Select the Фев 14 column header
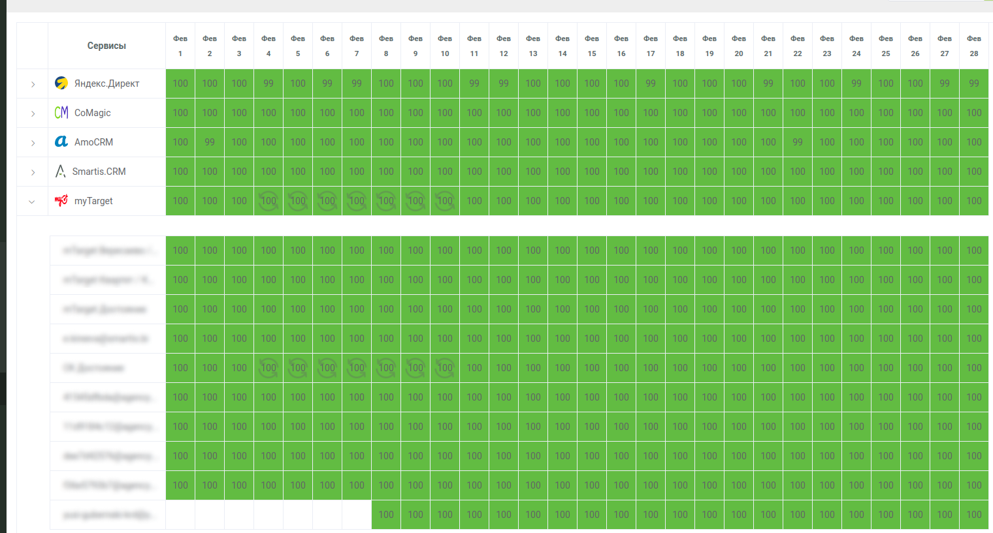 pyautogui.click(x=562, y=46)
